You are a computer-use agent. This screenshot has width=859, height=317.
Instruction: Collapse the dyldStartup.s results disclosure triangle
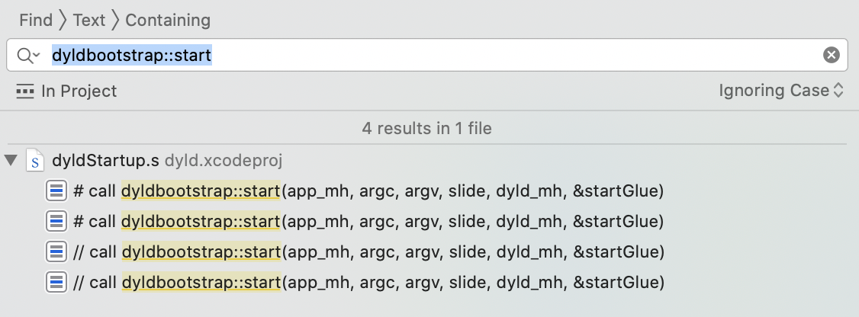click(x=11, y=161)
